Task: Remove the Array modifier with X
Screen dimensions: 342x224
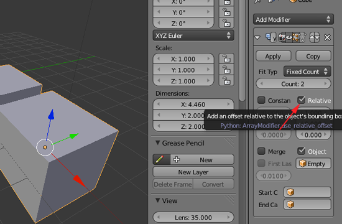Action: pos(327,37)
